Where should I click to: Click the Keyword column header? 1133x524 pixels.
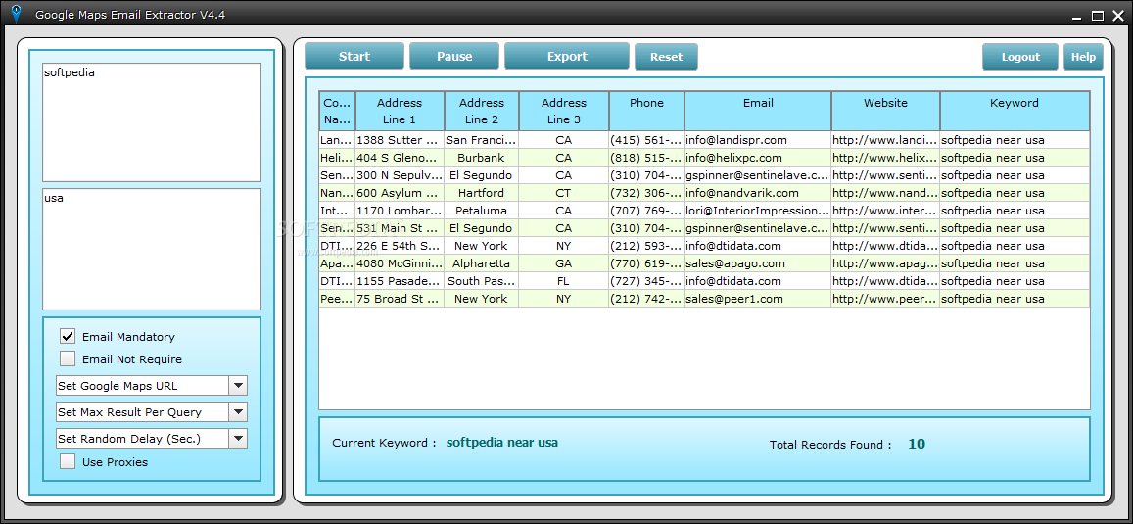point(1015,112)
